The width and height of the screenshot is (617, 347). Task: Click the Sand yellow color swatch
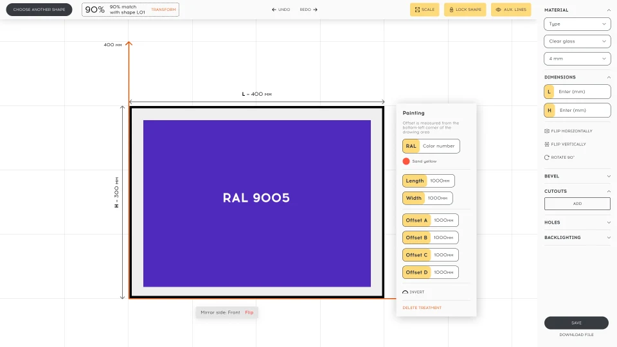(406, 161)
